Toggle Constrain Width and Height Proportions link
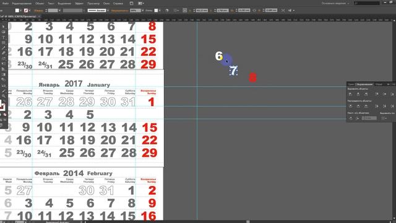The width and height of the screenshot is (396, 223). coord(254,11)
